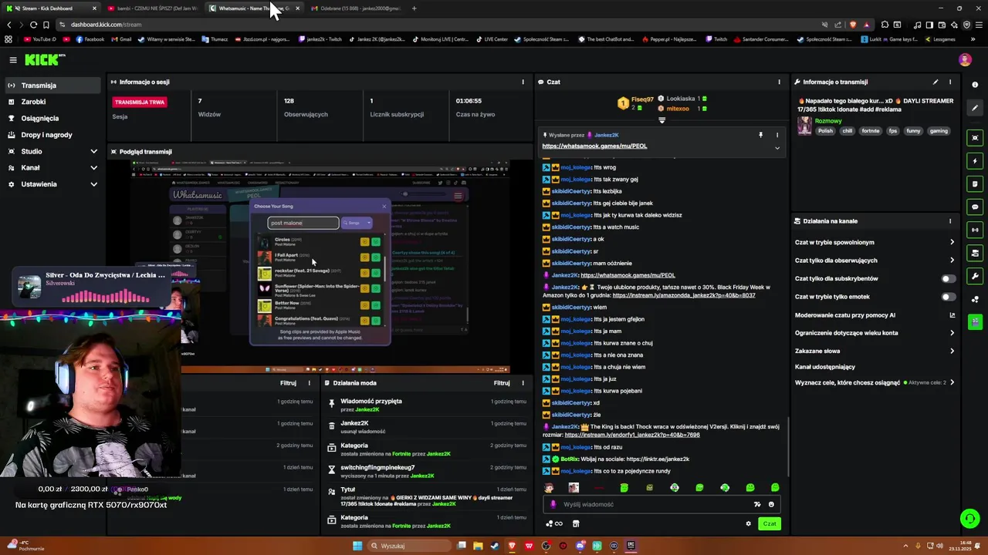This screenshot has width=988, height=555.
Task: Click the green clapperboard icon in right sidebar
Action: (x=975, y=321)
